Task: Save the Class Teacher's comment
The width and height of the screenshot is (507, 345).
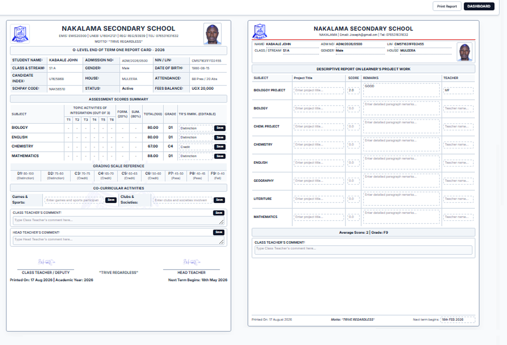Action: pos(219,213)
